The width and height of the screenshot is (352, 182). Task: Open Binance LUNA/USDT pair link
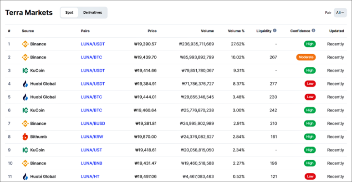[93, 44]
